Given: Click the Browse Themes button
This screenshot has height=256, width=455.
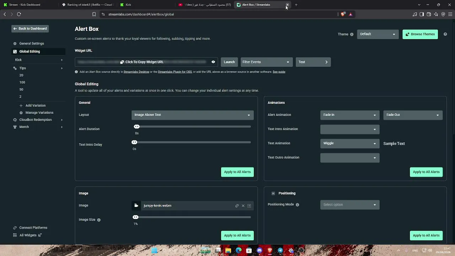Looking at the screenshot, I should pos(420,34).
